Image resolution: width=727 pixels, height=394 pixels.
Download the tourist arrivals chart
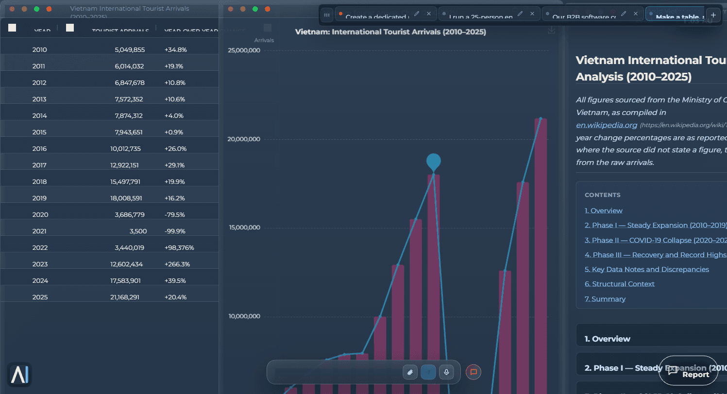[551, 30]
